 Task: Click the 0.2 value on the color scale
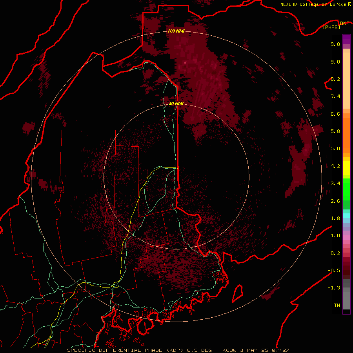(x=335, y=253)
